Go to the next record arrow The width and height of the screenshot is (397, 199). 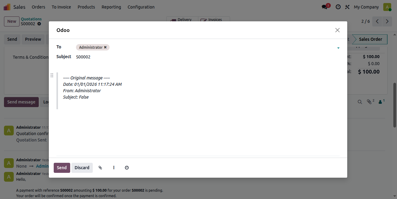(387, 21)
